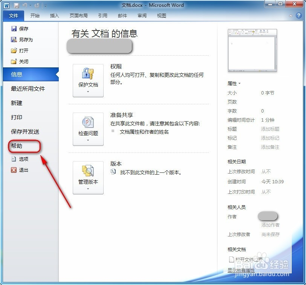This screenshot has height=285, width=306.
Task: Switch to the 引用 tab
Action: [x=103, y=15]
